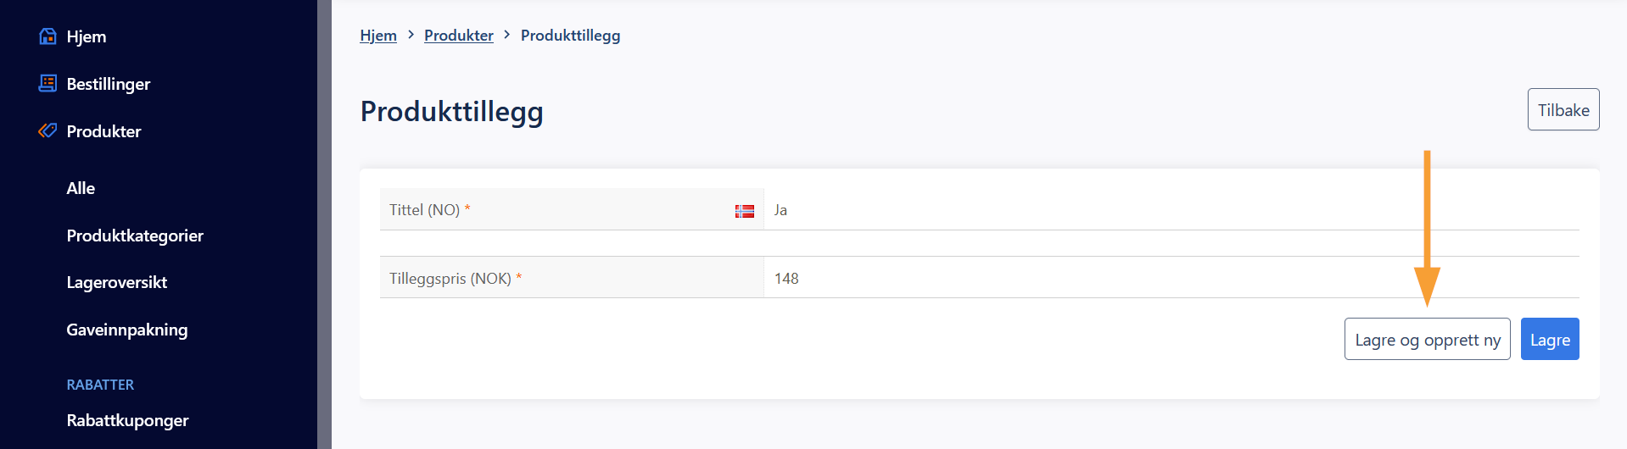Viewport: 1627px width, 449px height.
Task: Focus the Tilleggspris input with value 148
Action: (1171, 278)
